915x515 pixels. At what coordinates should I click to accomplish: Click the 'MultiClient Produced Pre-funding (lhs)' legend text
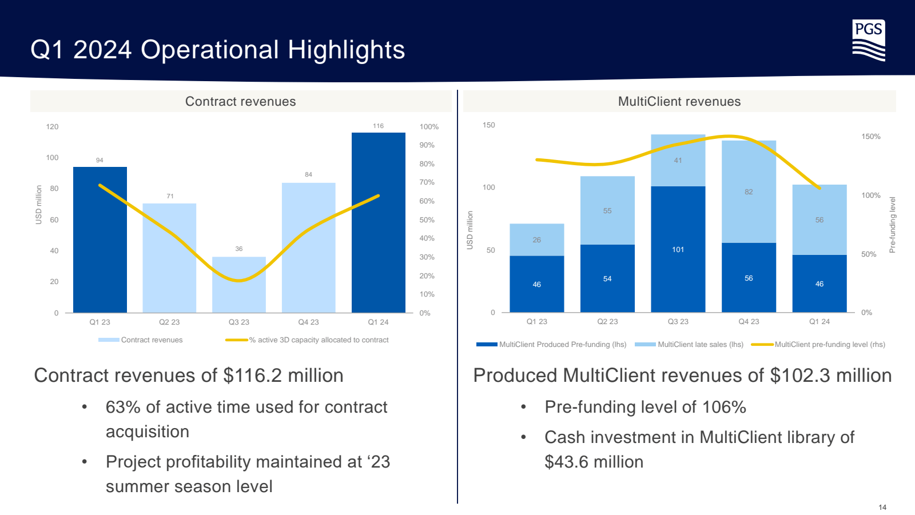tap(563, 345)
